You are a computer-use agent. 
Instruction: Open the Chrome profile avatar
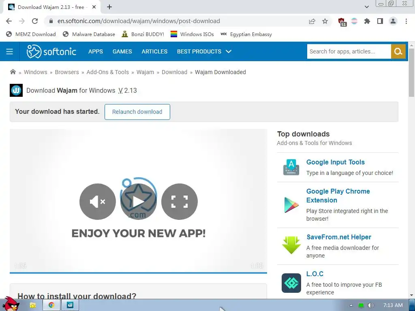pyautogui.click(x=393, y=21)
